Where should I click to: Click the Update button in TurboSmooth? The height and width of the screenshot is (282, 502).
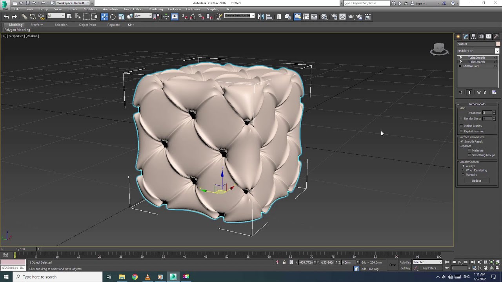pyautogui.click(x=477, y=181)
